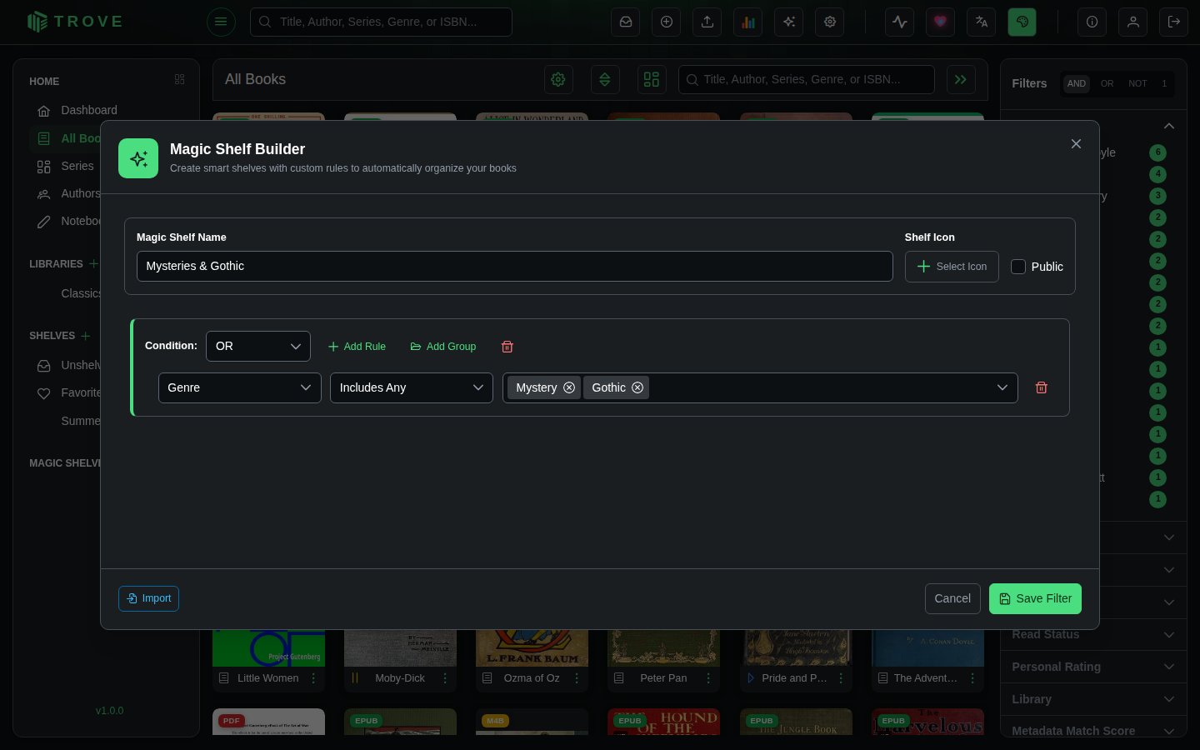Remove the Mystery genre chip

click(569, 387)
